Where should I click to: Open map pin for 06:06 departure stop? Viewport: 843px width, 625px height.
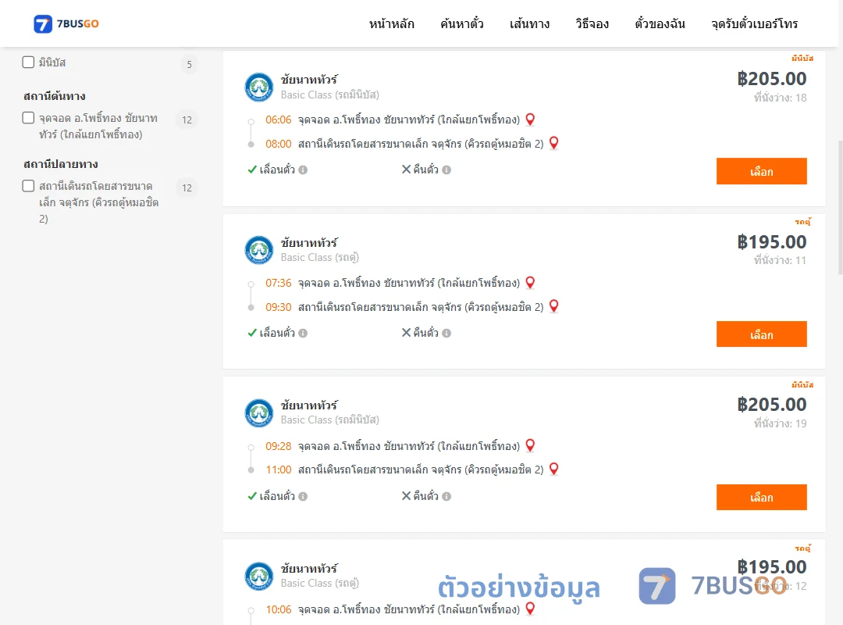530,120
